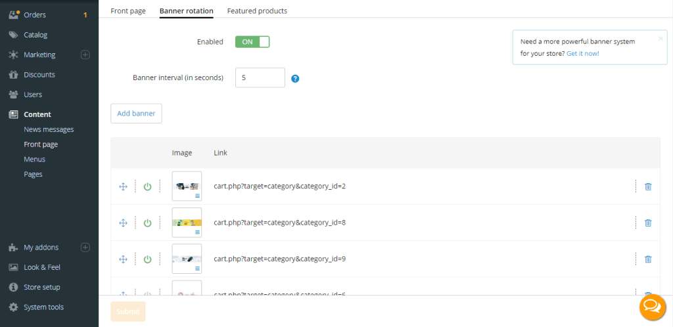Toggle power switch for category_id=2 banner
673x327 pixels.
[x=148, y=186]
